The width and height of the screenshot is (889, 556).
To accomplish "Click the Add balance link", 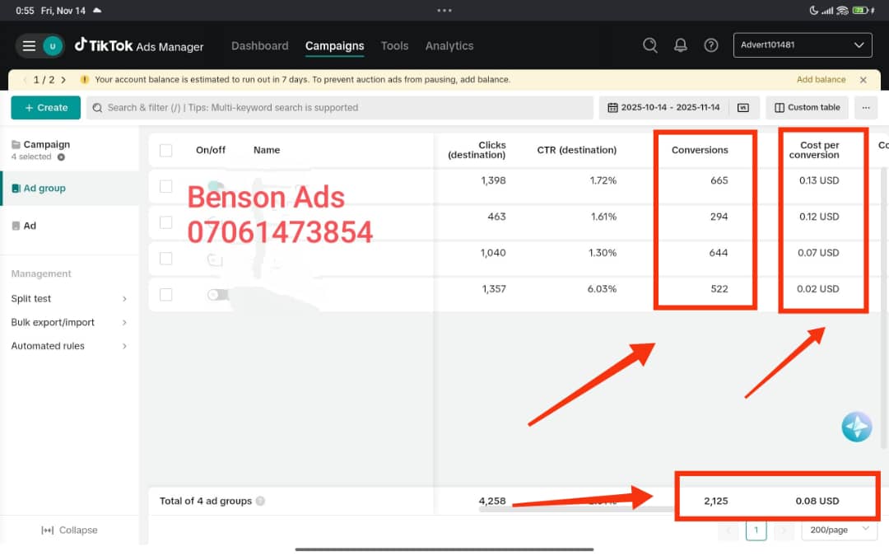I will [x=821, y=80].
